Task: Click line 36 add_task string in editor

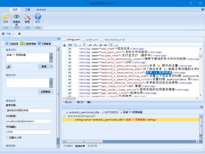Action: [x=111, y=49]
